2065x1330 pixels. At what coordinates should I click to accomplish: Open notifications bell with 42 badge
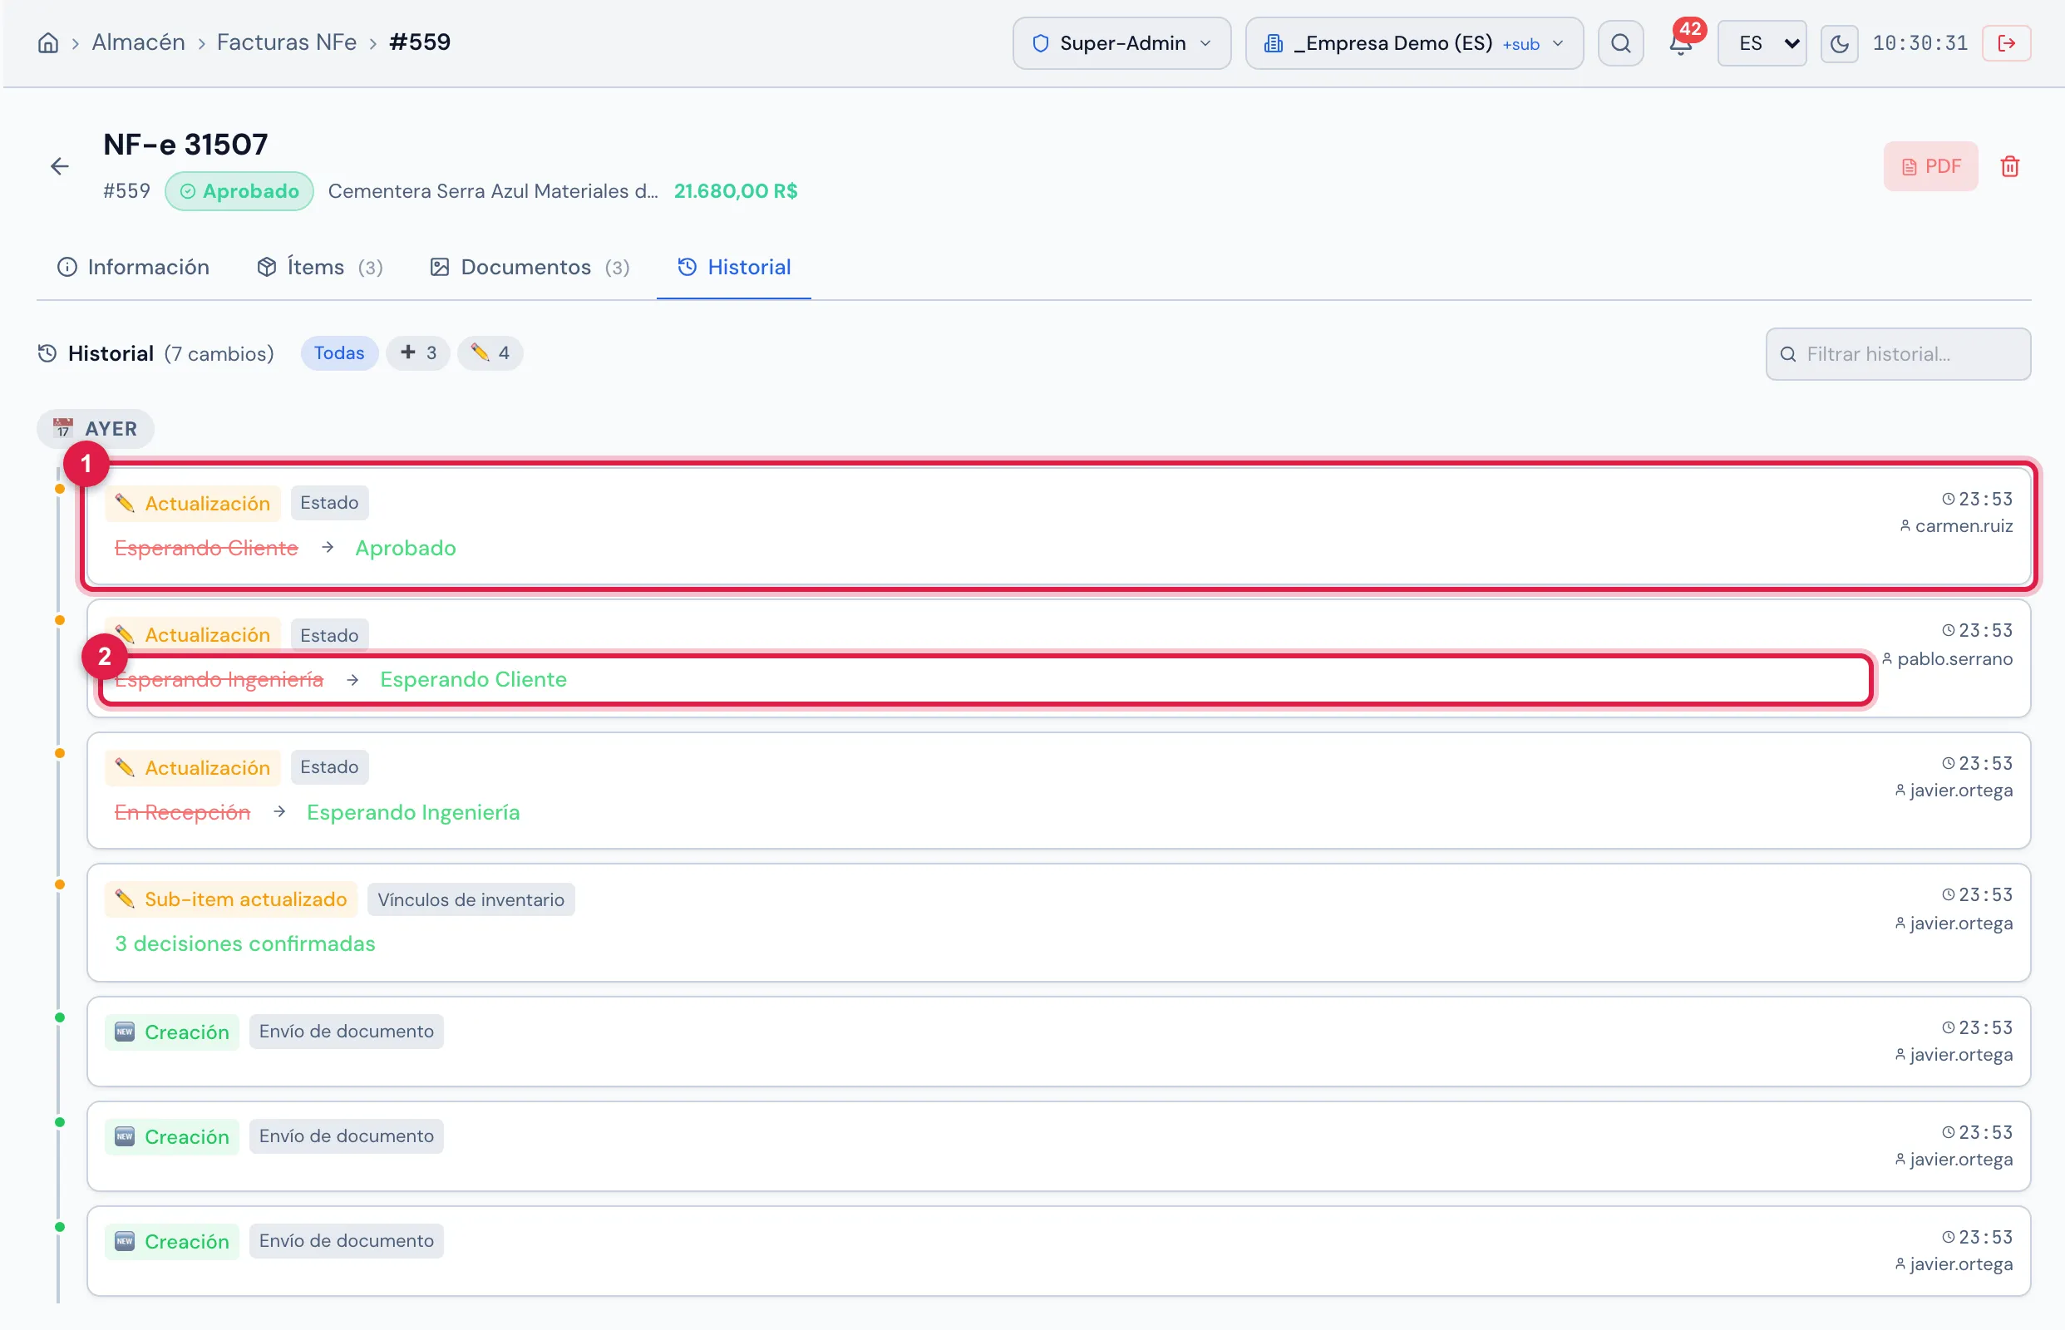tap(1681, 43)
